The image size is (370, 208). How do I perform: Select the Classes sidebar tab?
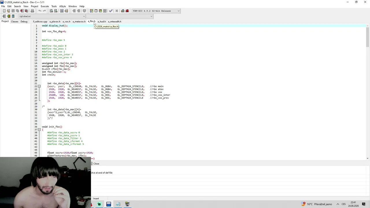(14, 21)
